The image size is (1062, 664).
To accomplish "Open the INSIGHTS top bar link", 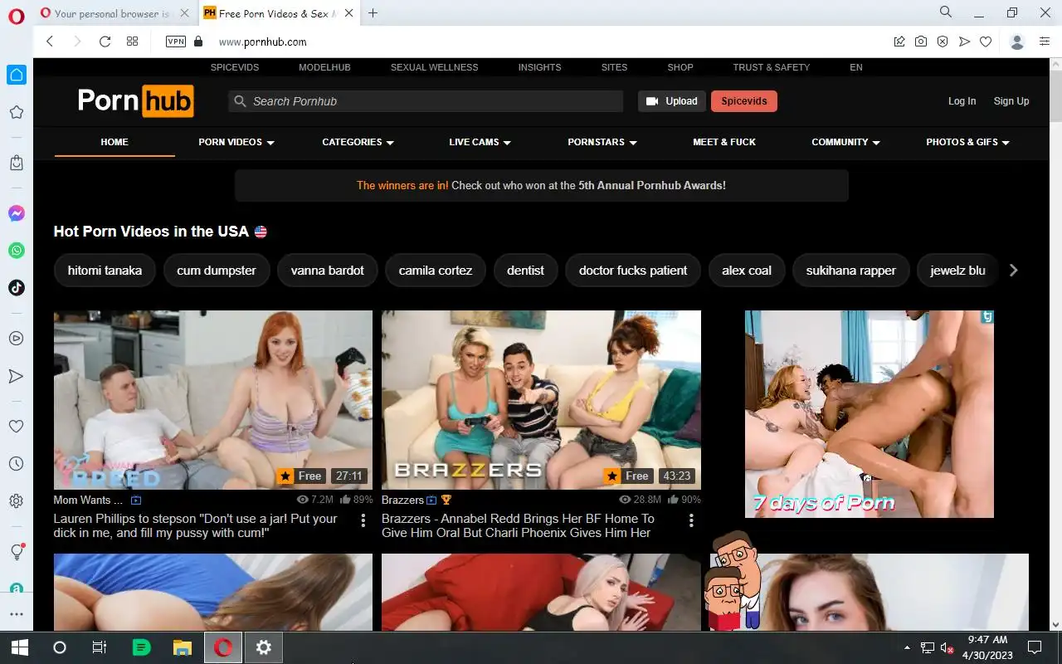I will (539, 67).
